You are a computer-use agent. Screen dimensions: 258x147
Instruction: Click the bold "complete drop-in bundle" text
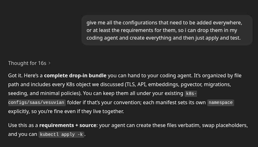(75, 75)
